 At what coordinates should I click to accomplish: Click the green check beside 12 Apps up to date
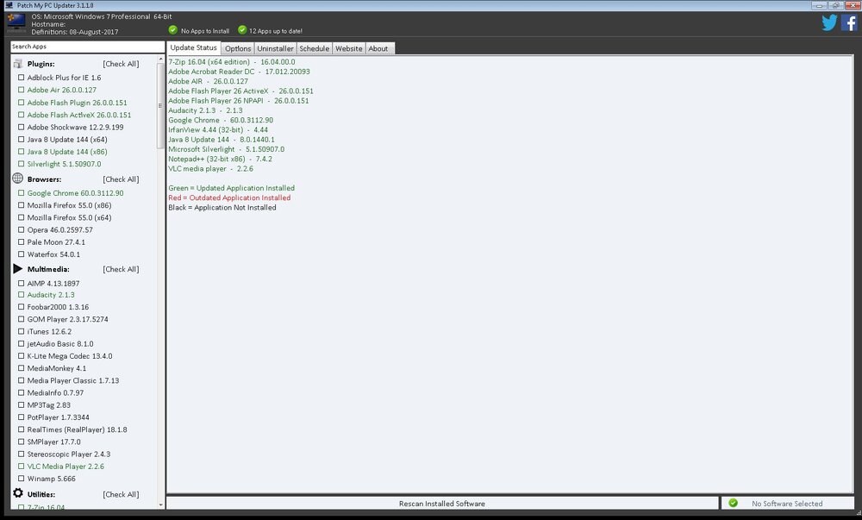coord(242,29)
